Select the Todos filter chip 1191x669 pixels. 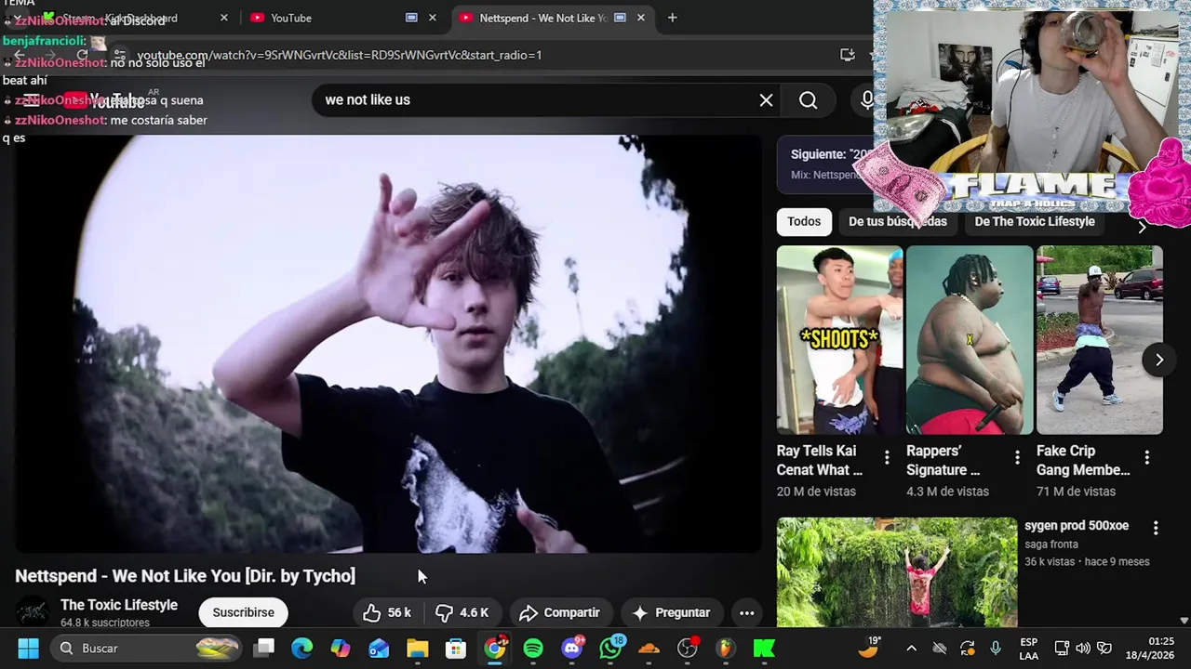[804, 221]
